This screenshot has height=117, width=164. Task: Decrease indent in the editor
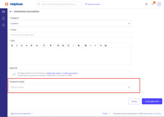click(90, 46)
